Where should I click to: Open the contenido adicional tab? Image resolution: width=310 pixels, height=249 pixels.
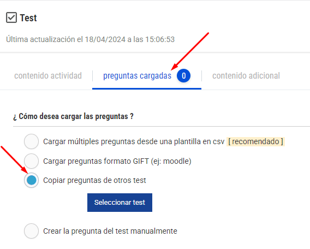point(246,76)
